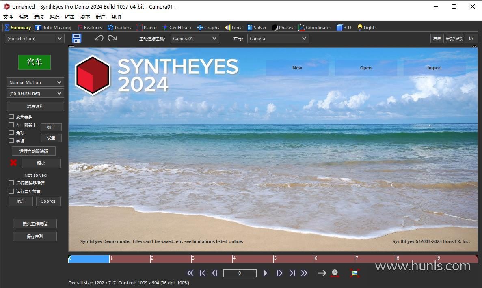
Task: Open the Camera01 tracking host dropdown
Action: click(195, 39)
